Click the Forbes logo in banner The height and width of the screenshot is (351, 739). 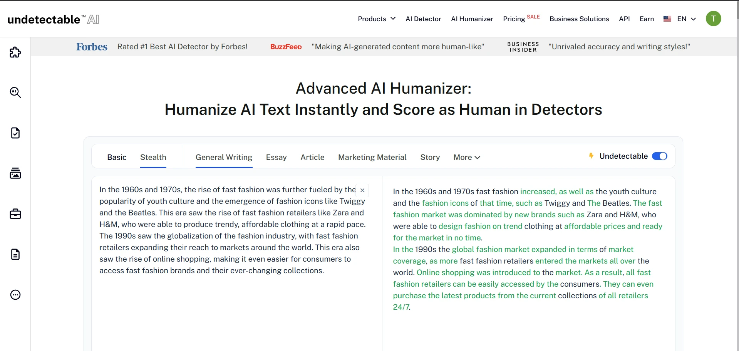(x=92, y=47)
